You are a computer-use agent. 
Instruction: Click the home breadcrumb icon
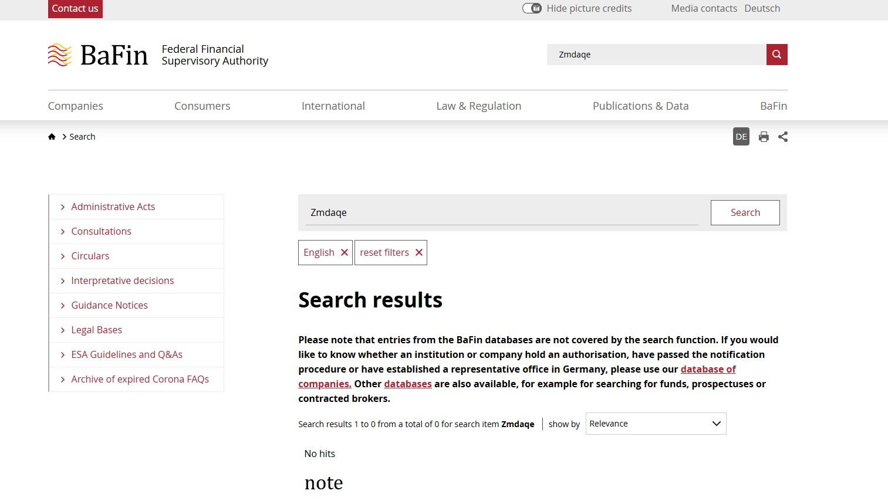pyautogui.click(x=52, y=137)
